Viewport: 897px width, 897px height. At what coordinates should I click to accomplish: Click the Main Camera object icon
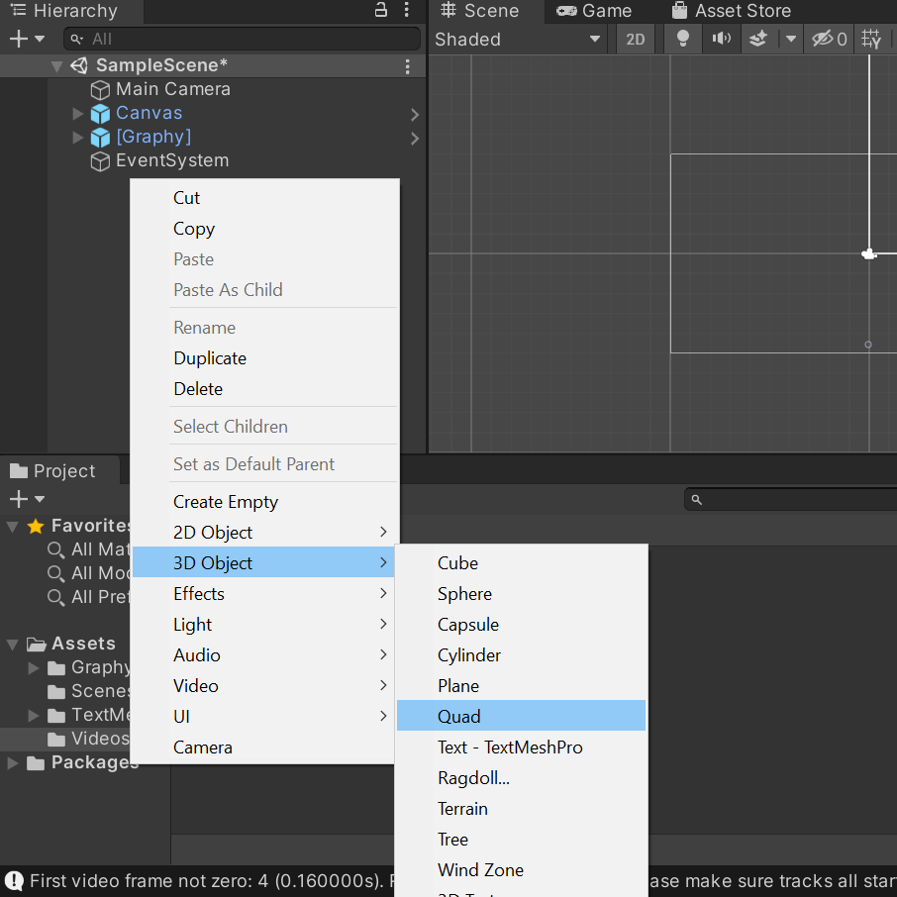point(100,89)
